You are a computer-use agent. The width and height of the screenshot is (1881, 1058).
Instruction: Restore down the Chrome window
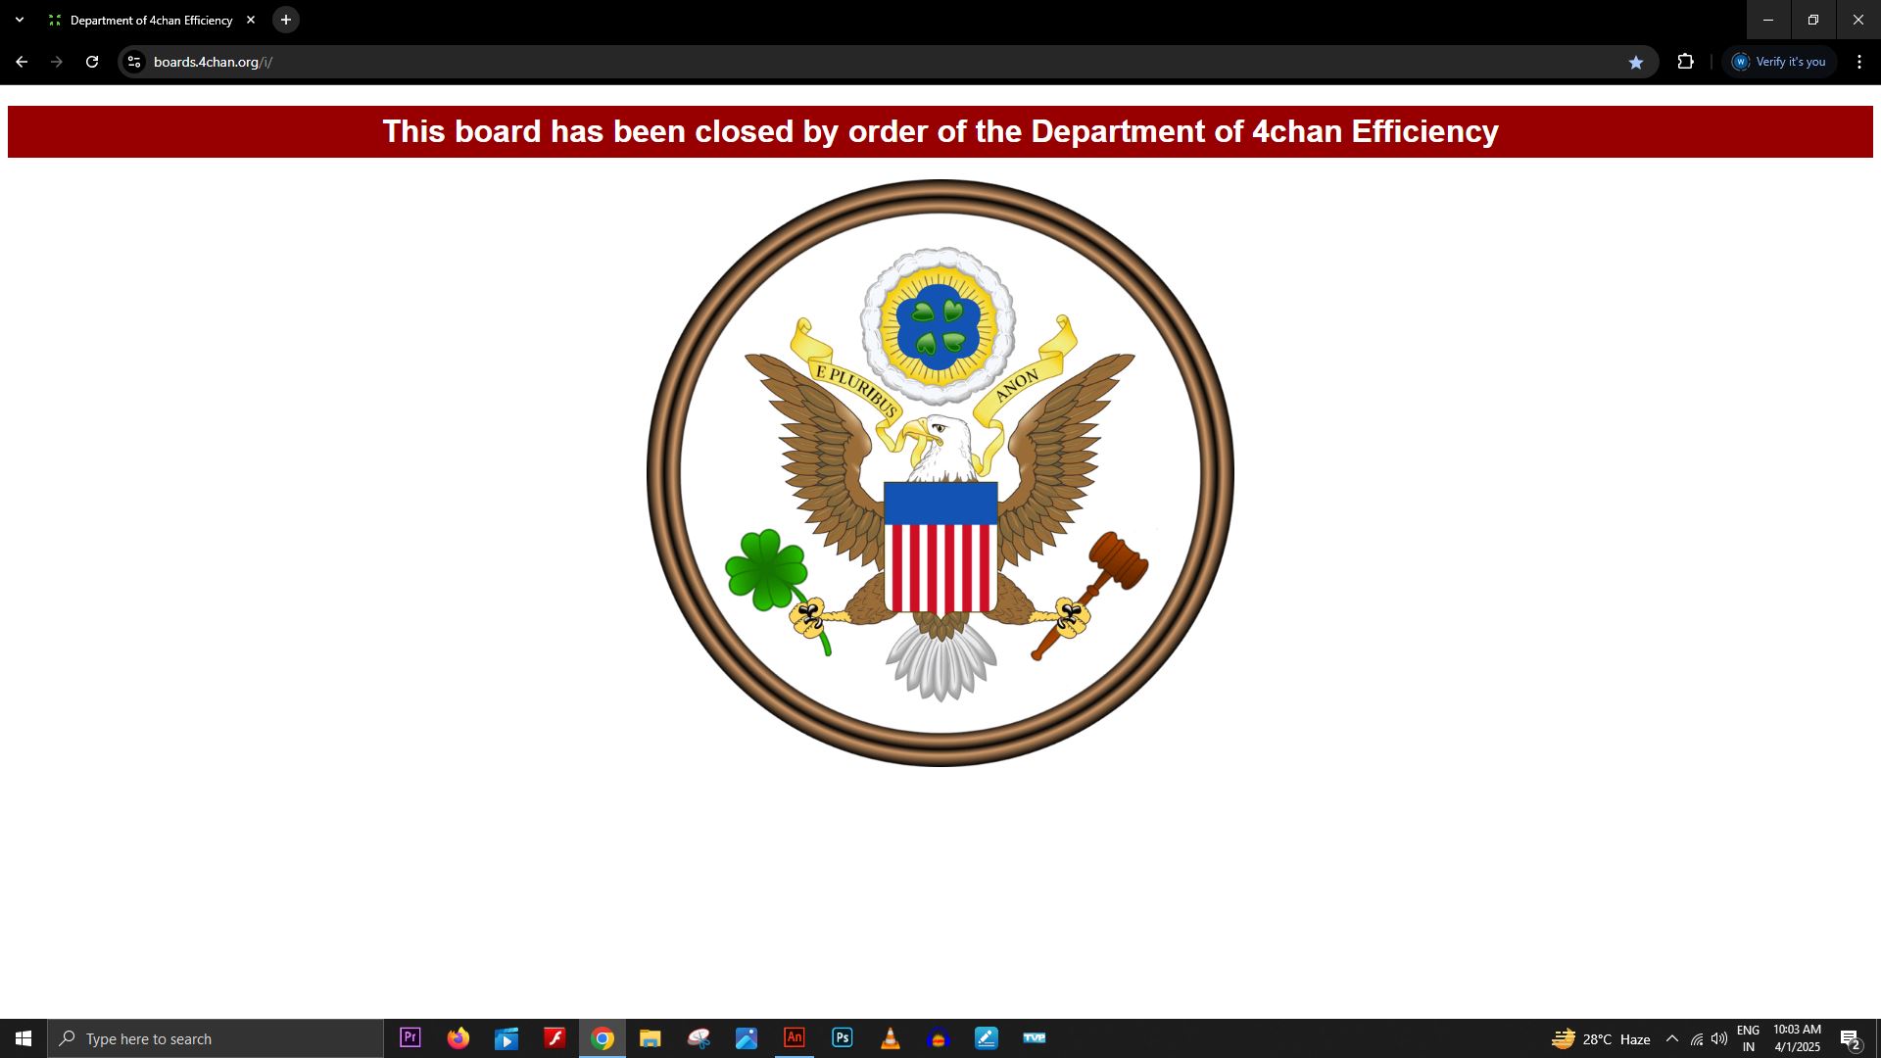[x=1813, y=20]
